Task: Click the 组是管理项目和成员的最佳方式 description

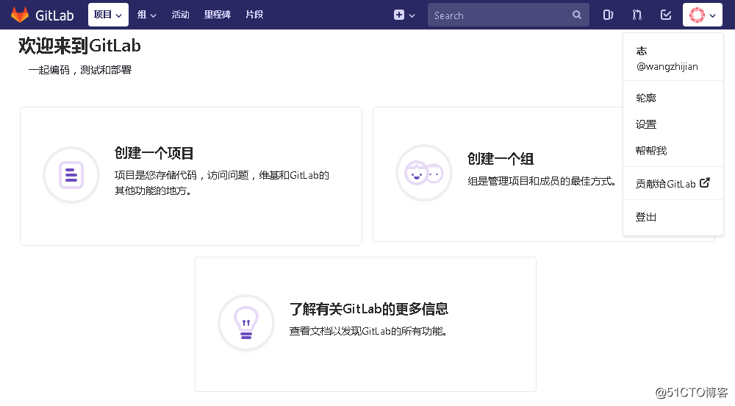Action: [542, 181]
